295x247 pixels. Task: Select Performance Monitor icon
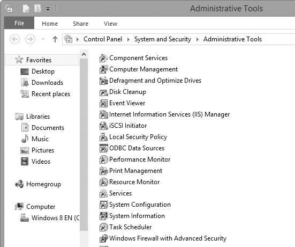pyautogui.click(x=103, y=159)
